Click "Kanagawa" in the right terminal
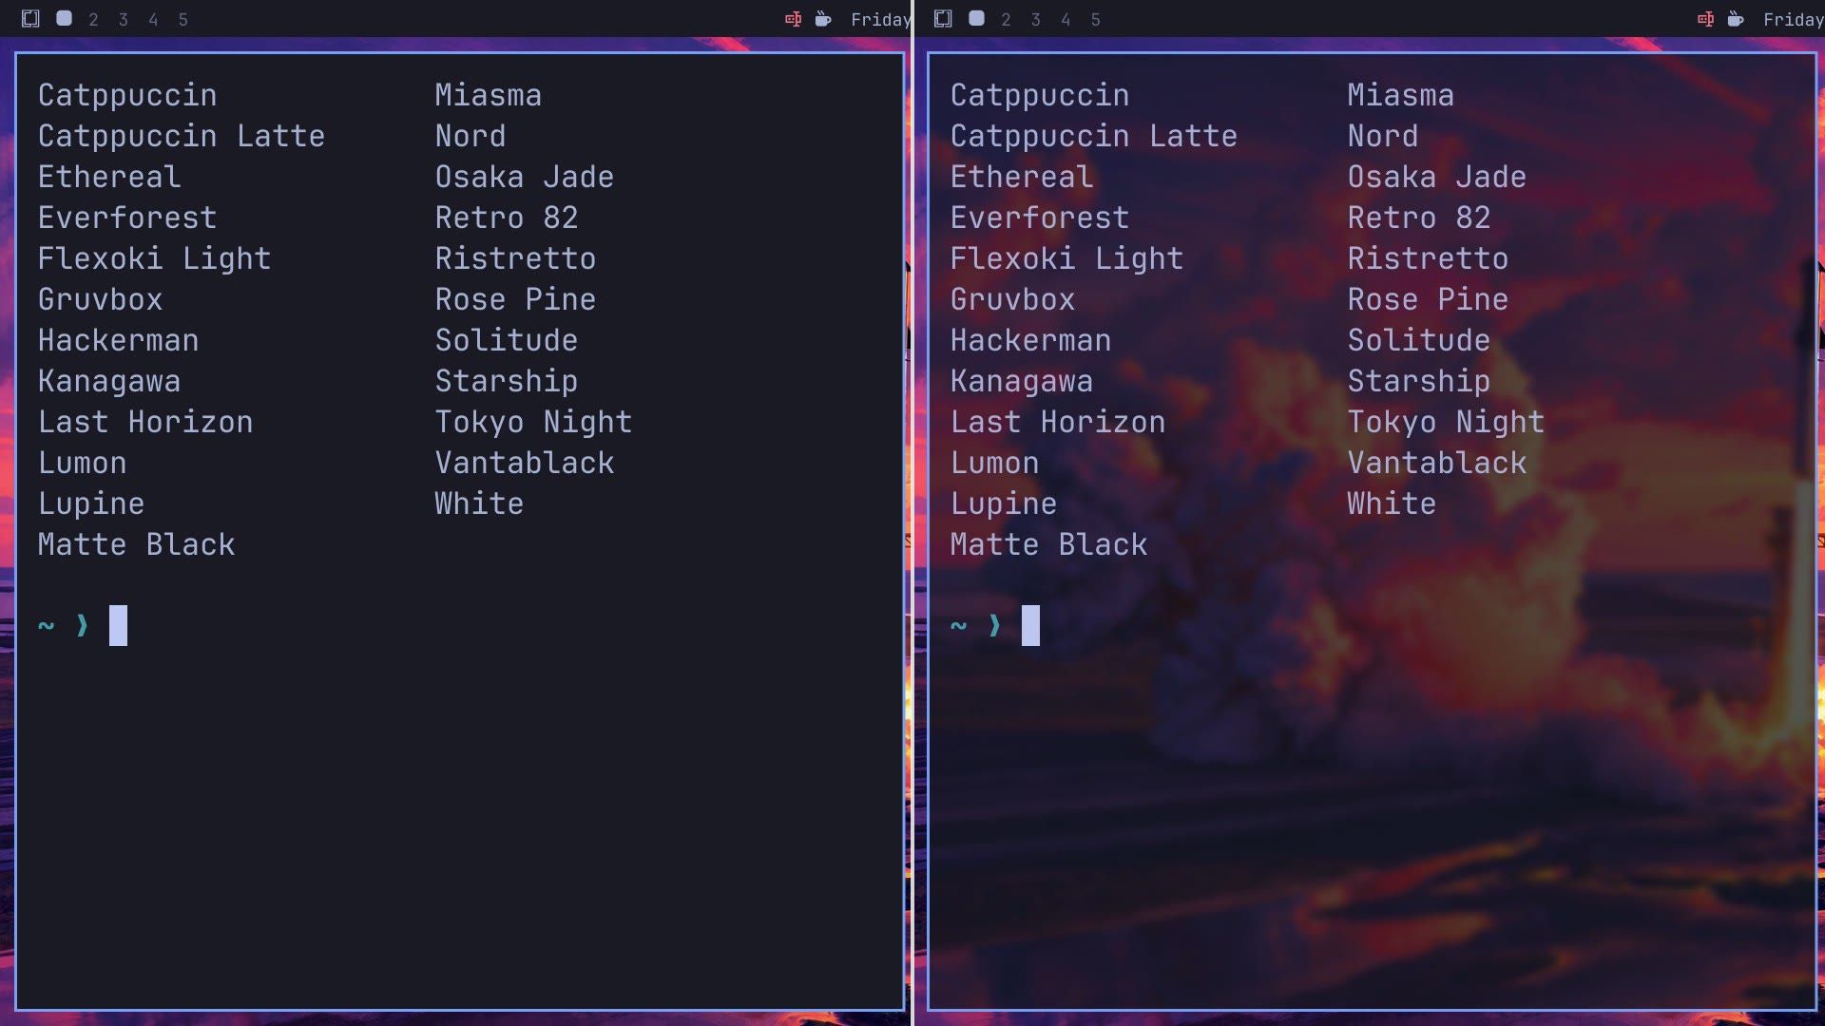 tap(1022, 381)
